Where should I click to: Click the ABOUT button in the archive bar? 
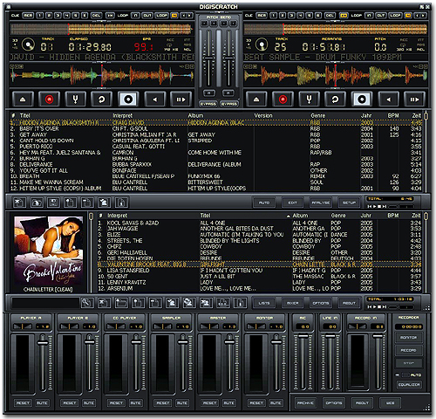(x=349, y=303)
